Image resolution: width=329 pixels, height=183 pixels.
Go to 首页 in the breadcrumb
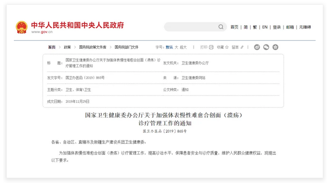click(x=52, y=47)
